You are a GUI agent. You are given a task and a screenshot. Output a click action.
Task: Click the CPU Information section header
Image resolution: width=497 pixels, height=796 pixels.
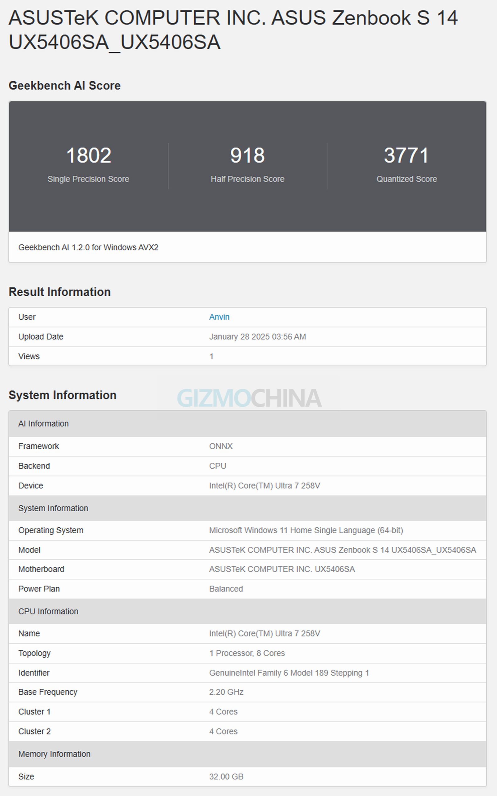[48, 611]
